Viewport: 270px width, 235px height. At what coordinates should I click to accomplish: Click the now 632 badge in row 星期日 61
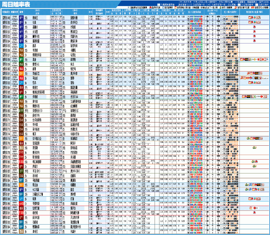pyautogui.click(x=259, y=73)
